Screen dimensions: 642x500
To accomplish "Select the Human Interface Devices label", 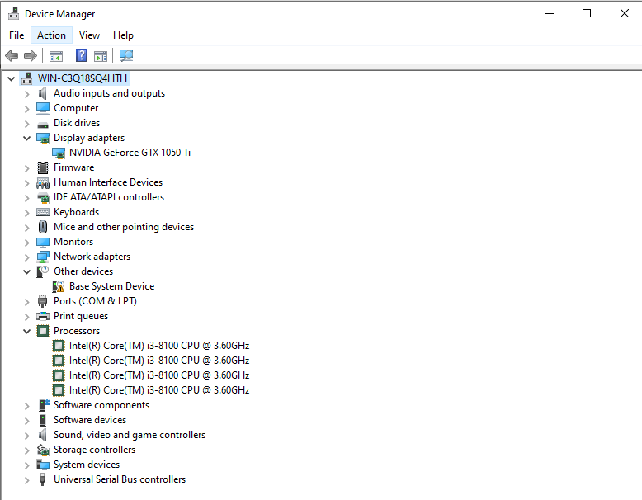I will 108,182.
